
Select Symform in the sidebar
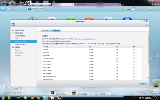[18, 50]
